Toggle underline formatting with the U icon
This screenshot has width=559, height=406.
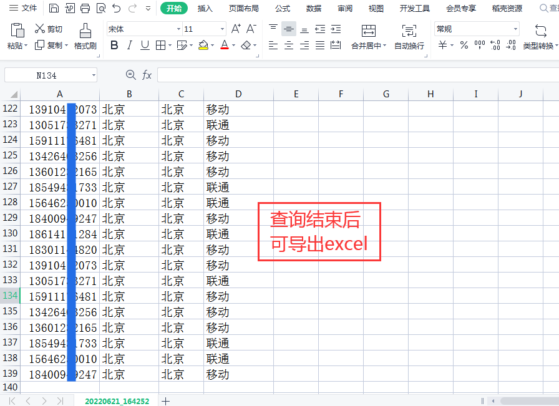[144, 46]
